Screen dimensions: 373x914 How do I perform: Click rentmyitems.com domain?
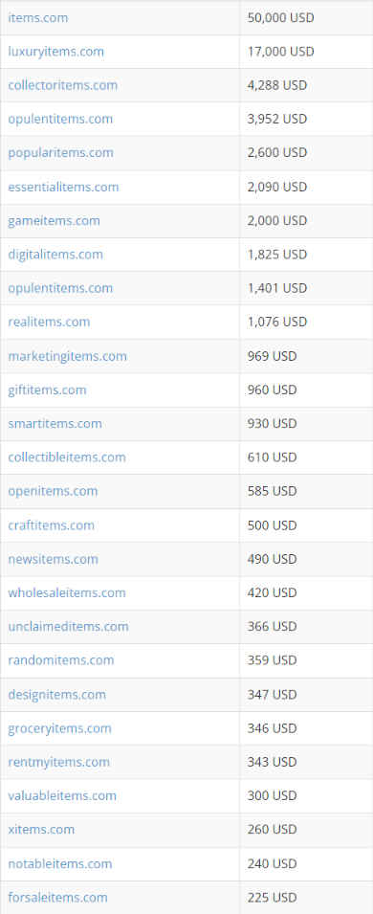pos(58,763)
